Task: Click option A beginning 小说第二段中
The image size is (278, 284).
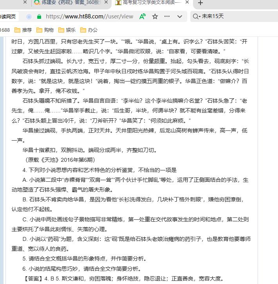Action: coord(130,185)
